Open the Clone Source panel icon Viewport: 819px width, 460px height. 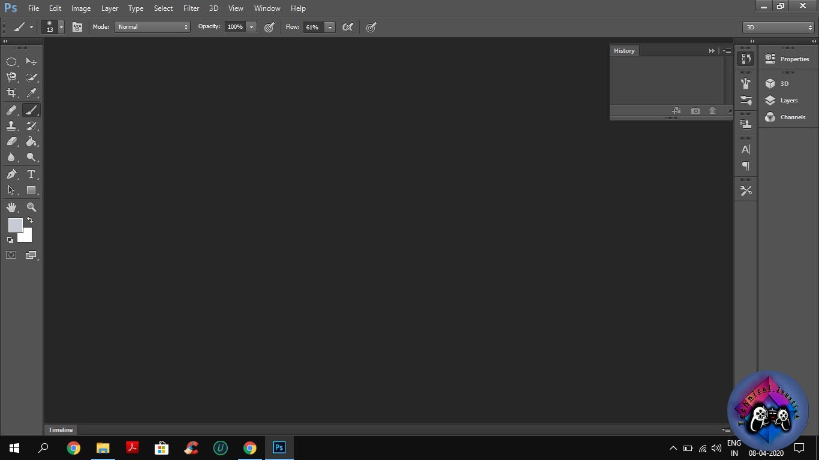(x=746, y=125)
